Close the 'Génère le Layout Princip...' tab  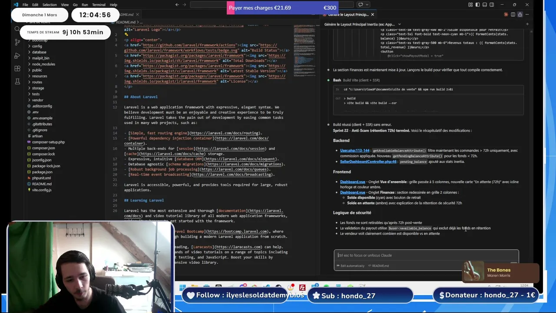click(372, 14)
